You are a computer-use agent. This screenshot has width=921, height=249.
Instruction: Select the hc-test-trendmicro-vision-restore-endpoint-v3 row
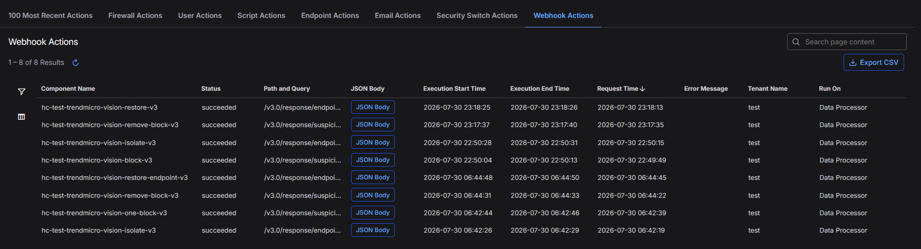pos(472,178)
